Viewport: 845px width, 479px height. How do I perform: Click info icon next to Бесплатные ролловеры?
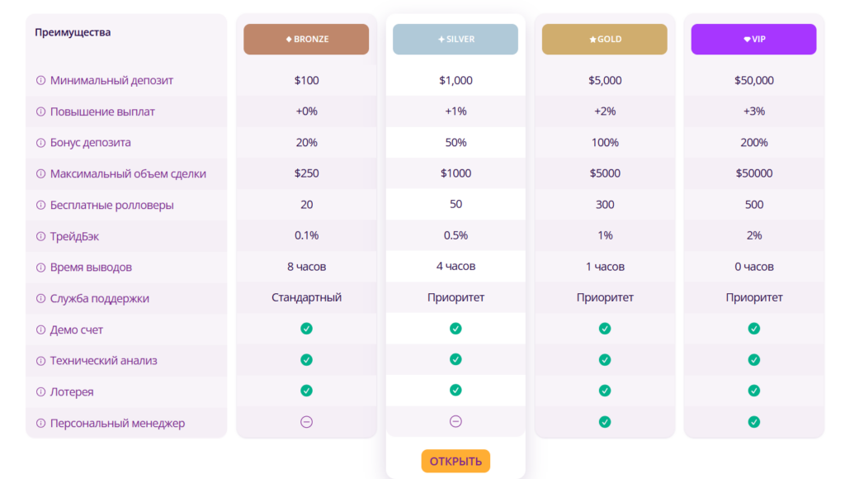click(40, 205)
